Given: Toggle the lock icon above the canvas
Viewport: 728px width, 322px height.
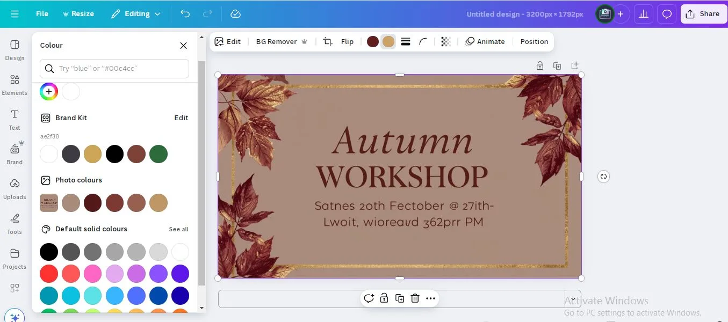Looking at the screenshot, I should click(539, 65).
